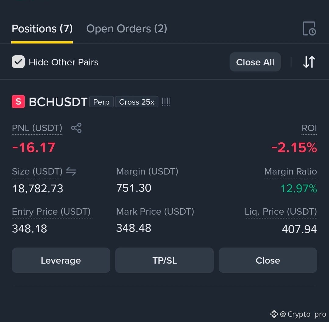Tap the Liq. Price (USDT) label
This screenshot has width=329, height=322.
[281, 212]
